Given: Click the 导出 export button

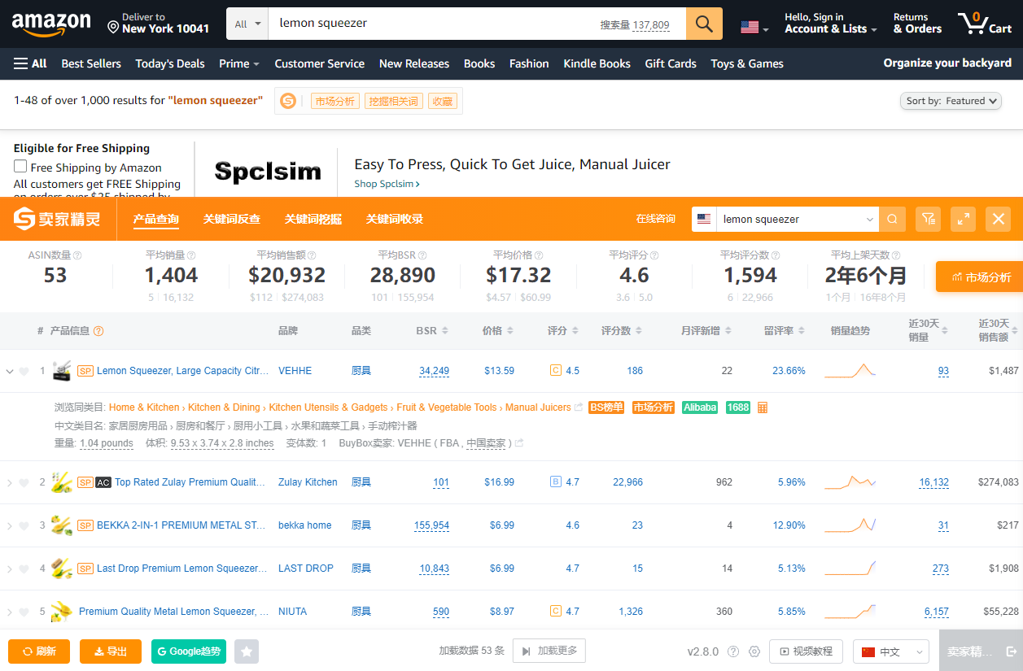Looking at the screenshot, I should (x=111, y=651).
